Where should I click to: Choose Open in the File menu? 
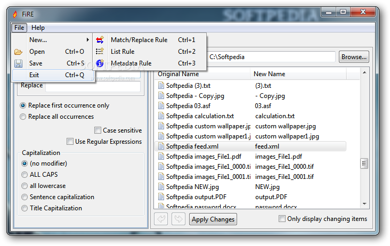pyautogui.click(x=53, y=52)
